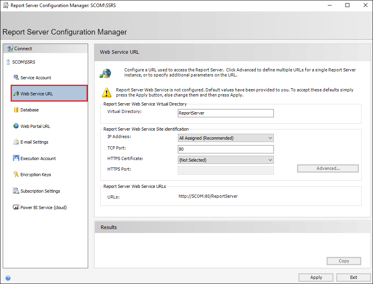Click the Connect icon in sidebar

(x=10, y=49)
